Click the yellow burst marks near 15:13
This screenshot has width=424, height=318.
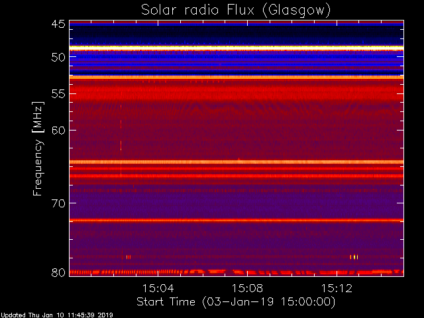(354, 256)
